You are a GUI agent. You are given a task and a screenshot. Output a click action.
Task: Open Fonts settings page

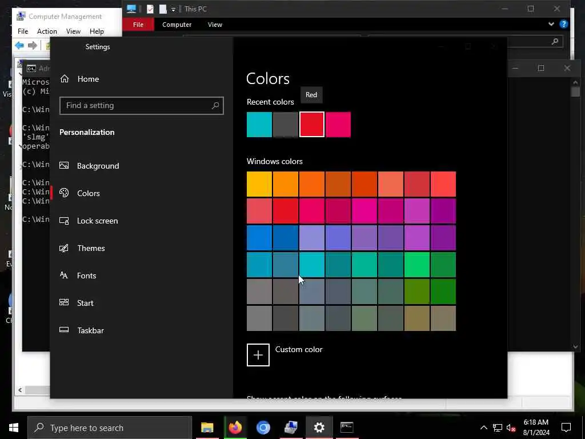click(x=78, y=276)
